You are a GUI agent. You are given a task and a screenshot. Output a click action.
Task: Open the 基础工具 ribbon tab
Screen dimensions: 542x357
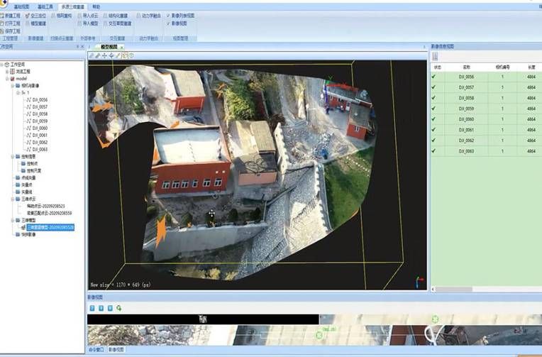pyautogui.click(x=45, y=6)
